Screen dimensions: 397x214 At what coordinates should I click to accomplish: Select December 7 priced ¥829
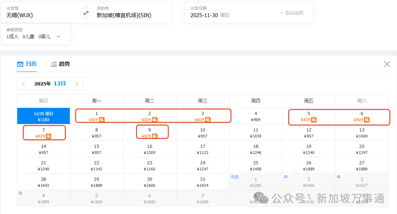(43, 133)
